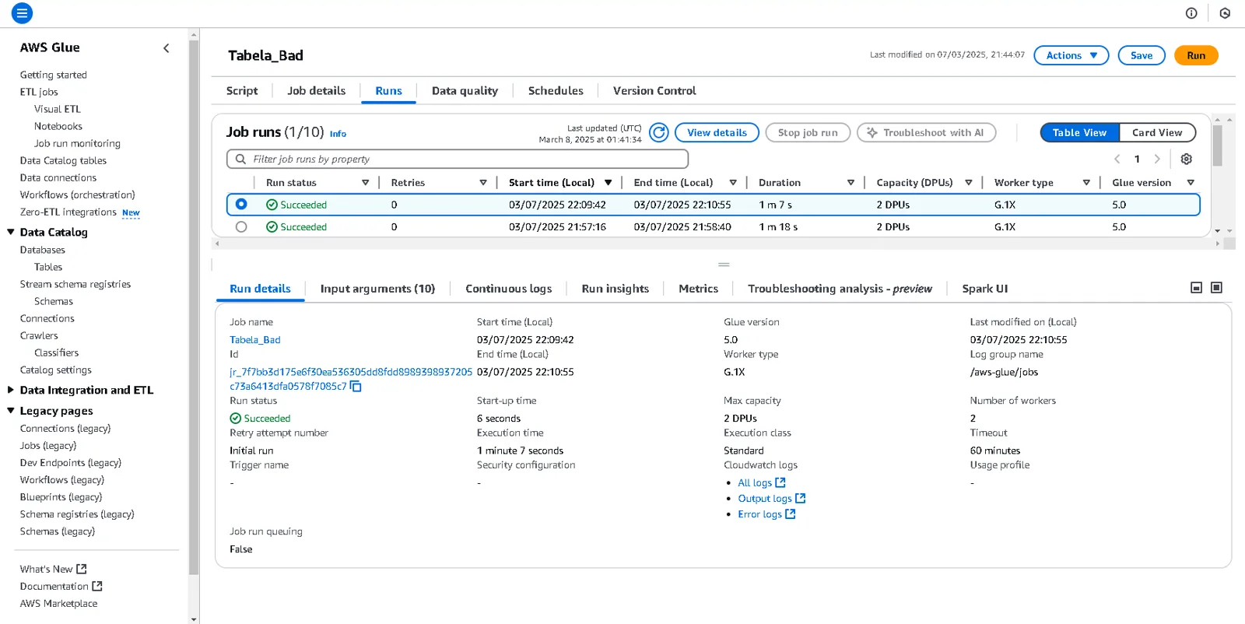Screen dimensions: 1245x624
Task: Refresh the job runs list
Action: [659, 133]
